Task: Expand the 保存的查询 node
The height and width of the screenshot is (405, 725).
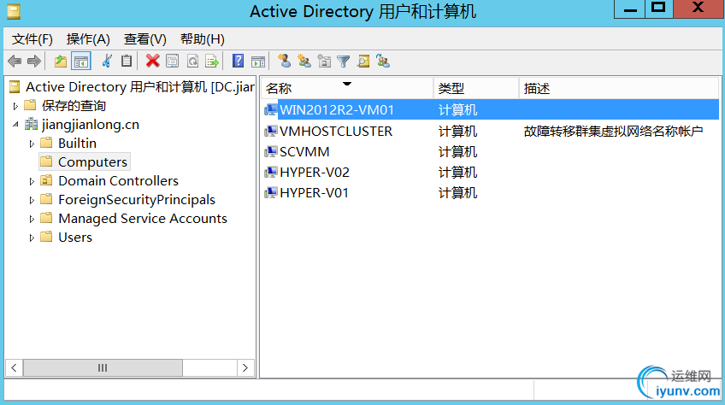Action: [x=15, y=106]
